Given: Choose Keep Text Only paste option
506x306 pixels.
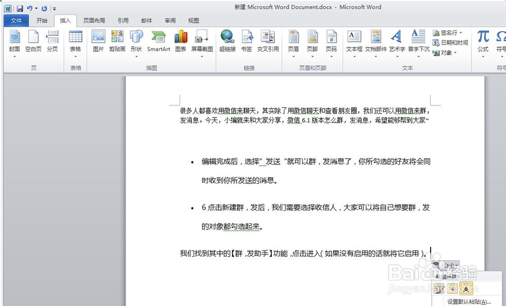Looking at the screenshot, I should [467, 288].
